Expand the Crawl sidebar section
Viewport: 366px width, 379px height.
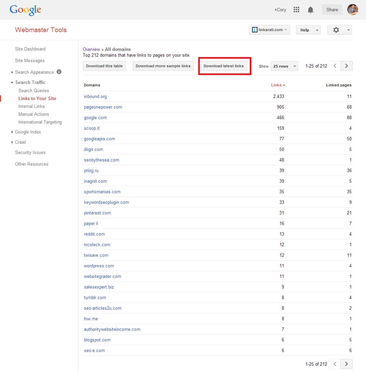pos(20,142)
